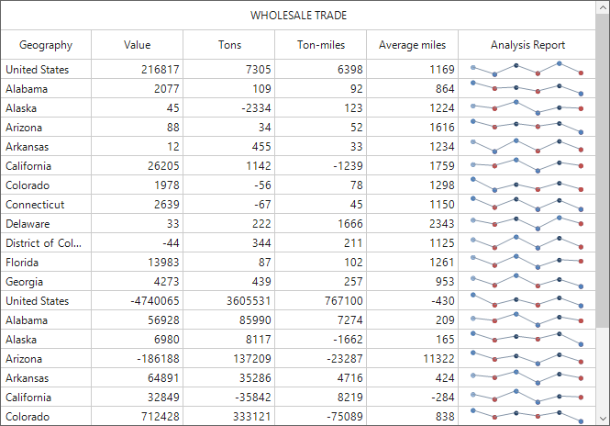Select the Tons cell 137209

coord(228,358)
